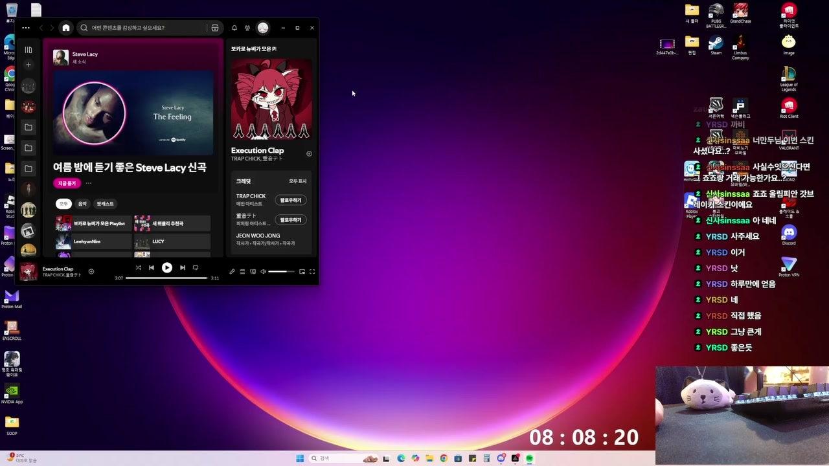Open NVIDIA App desktop icon

tap(12, 394)
